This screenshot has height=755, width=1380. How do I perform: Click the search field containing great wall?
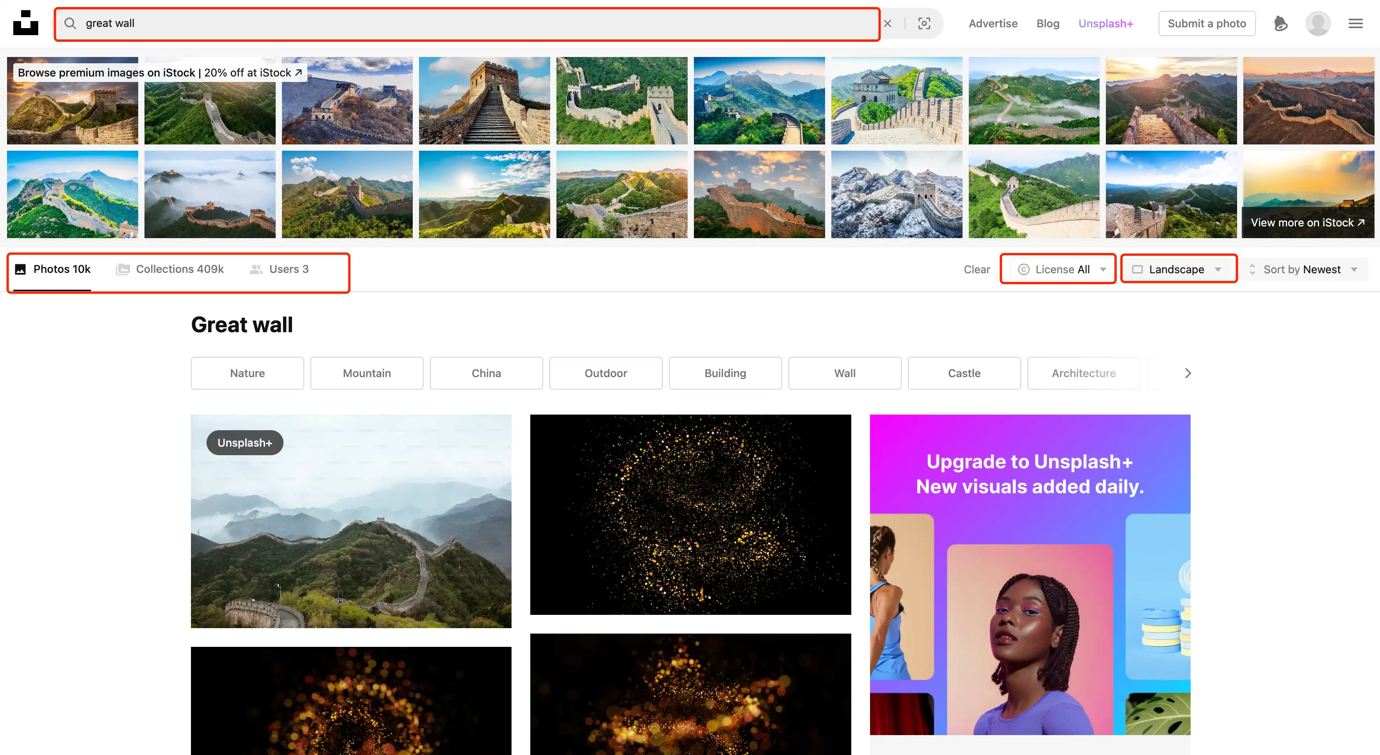467,23
